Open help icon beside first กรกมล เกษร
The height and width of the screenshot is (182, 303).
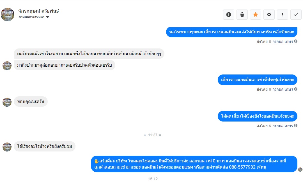click(x=296, y=41)
